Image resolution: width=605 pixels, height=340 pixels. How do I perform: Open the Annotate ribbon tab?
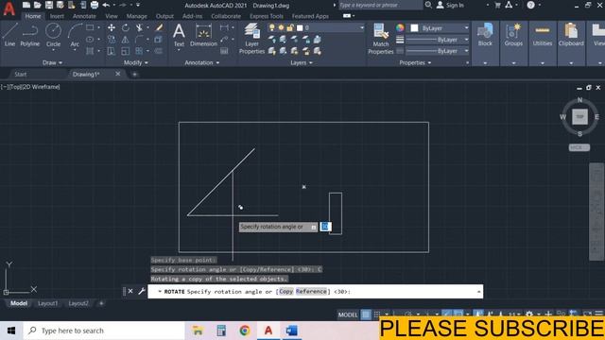(84, 16)
